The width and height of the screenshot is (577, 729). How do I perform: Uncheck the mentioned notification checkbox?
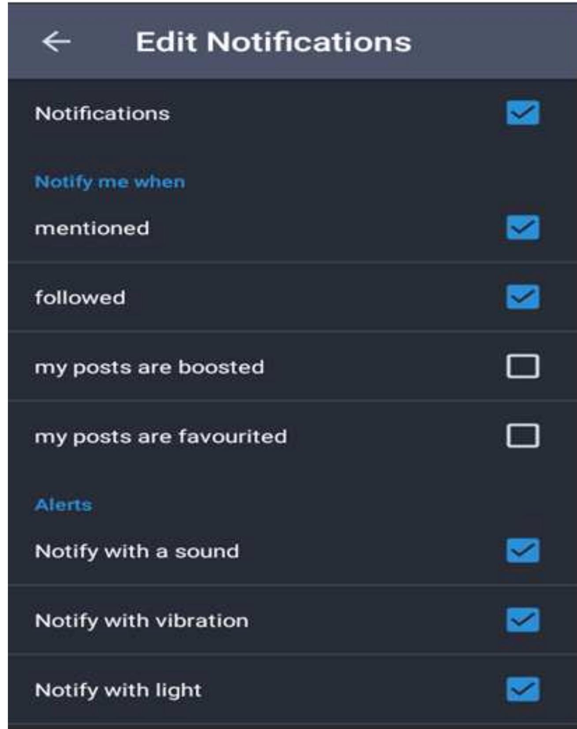[x=523, y=228]
